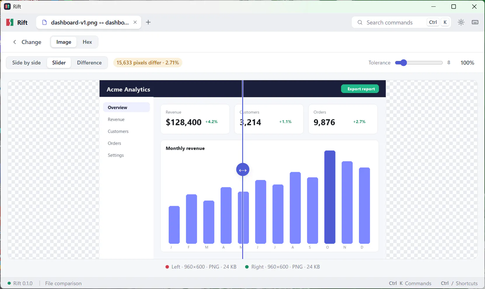Viewport: 485px width, 289px height.
Task: Maximize the Rift window
Action: click(453, 6)
